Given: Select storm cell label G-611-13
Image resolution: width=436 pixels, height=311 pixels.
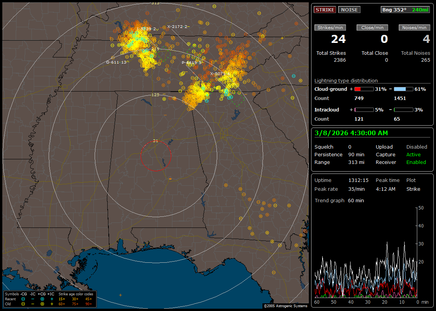Looking at the screenshot, I should [116, 62].
